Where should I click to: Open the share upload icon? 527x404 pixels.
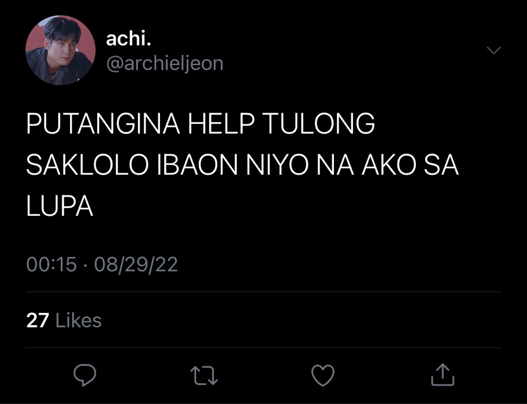[x=443, y=375]
